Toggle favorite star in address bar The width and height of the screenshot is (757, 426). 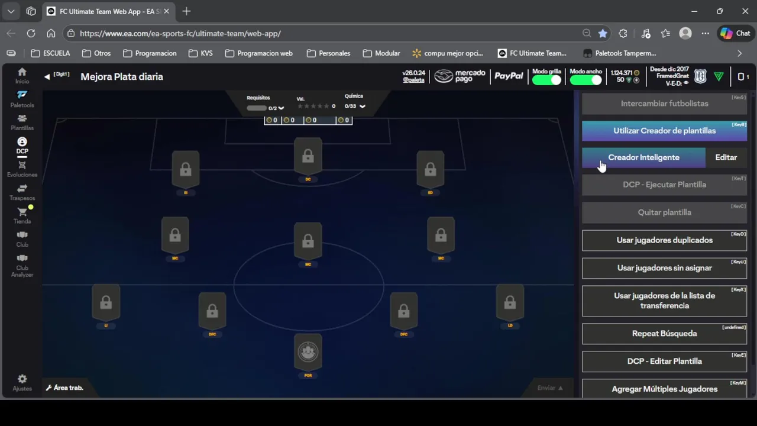click(603, 34)
